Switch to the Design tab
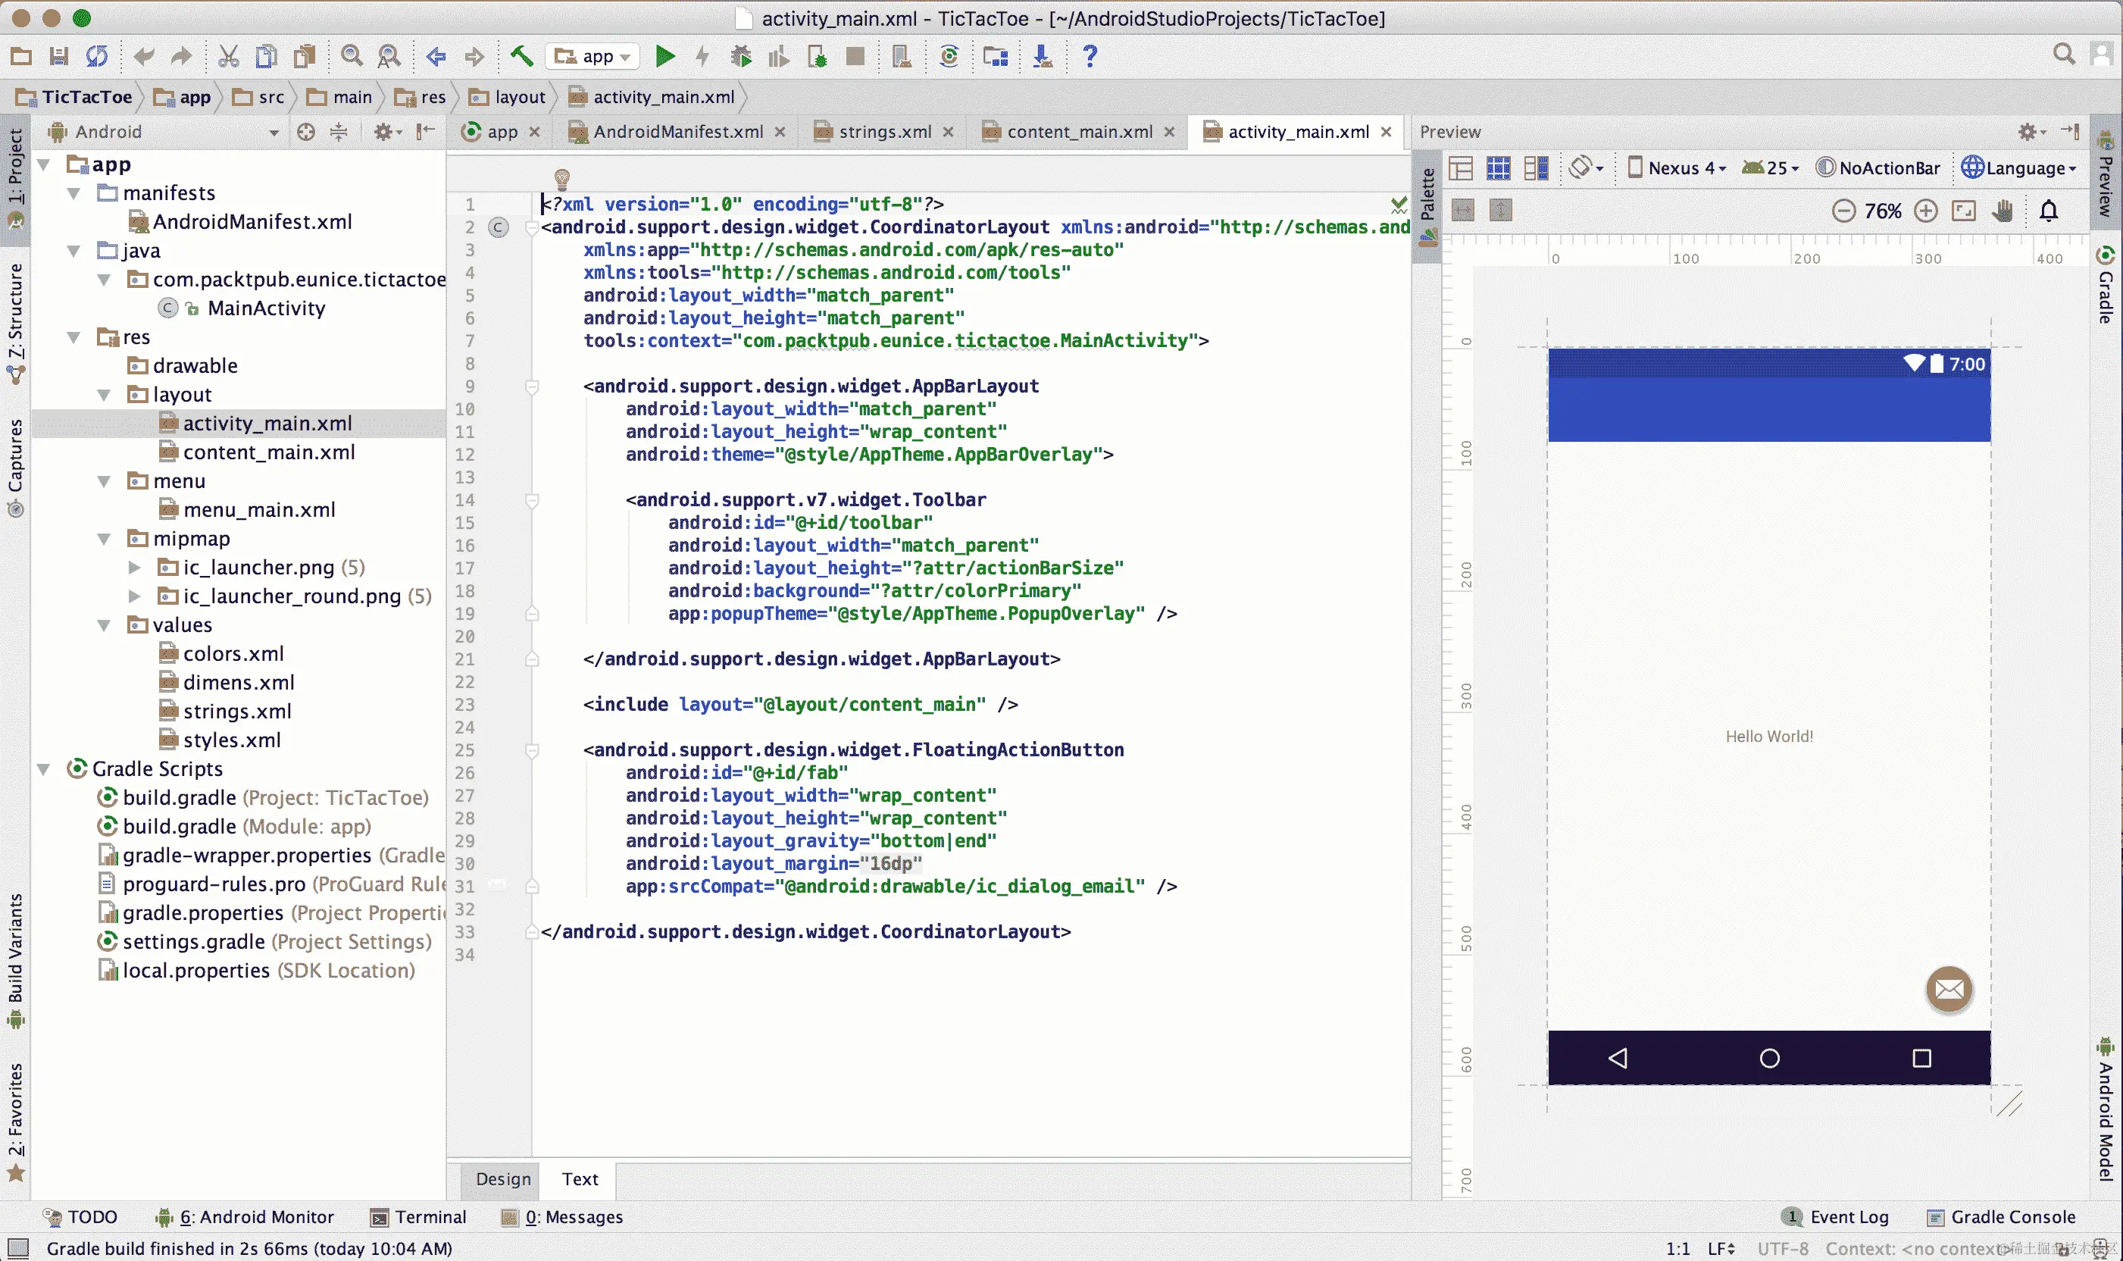 tap(503, 1178)
